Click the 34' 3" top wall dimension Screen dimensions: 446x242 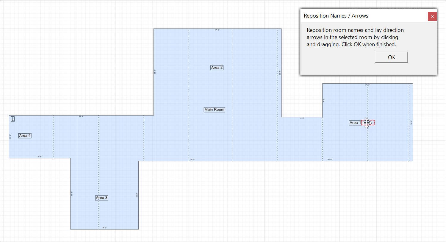(217, 30)
